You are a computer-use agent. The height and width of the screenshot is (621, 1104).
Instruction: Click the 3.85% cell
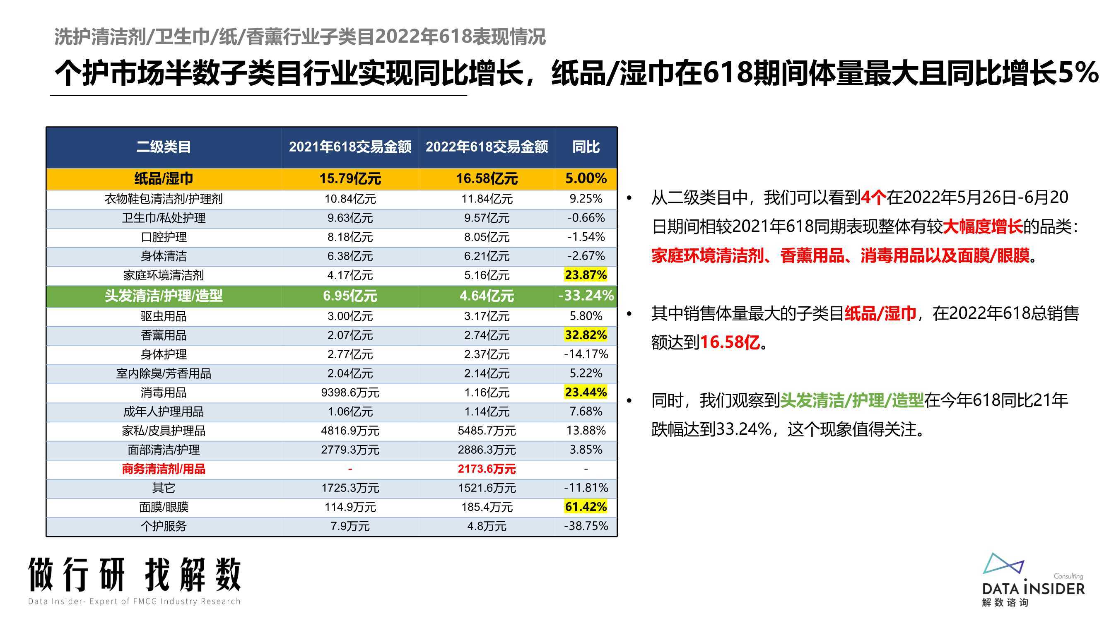click(x=586, y=450)
